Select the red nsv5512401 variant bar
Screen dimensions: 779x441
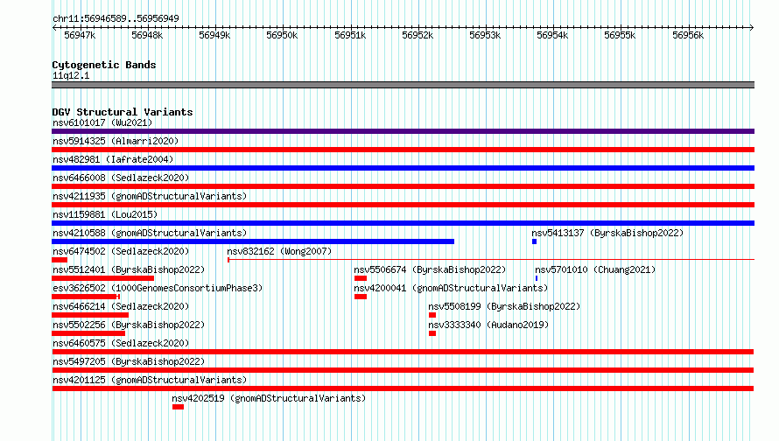pyautogui.click(x=102, y=278)
